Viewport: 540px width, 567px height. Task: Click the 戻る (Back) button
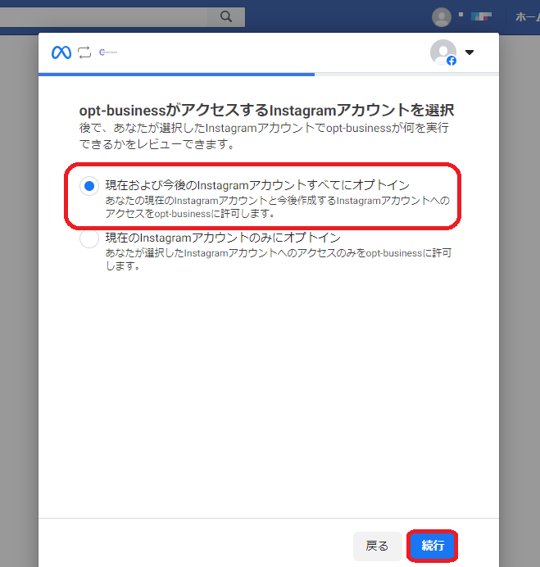coord(377,546)
